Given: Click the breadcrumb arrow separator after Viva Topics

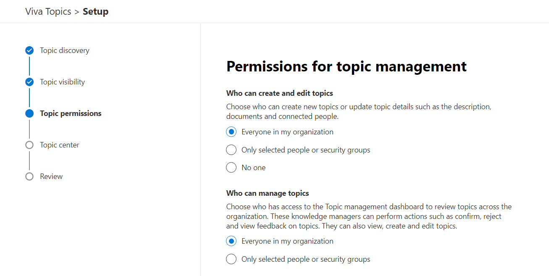Looking at the screenshot, I should coord(77,12).
